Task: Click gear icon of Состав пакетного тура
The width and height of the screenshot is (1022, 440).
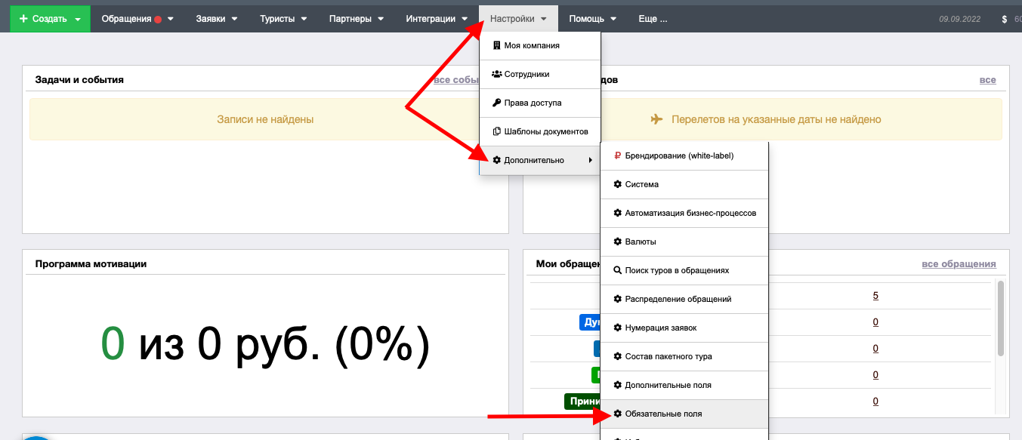Action: pyautogui.click(x=617, y=356)
